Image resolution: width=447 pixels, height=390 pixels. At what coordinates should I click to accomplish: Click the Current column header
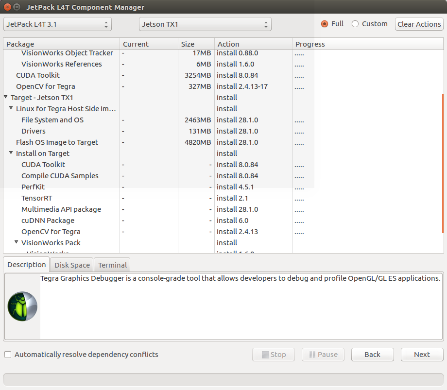(149, 44)
